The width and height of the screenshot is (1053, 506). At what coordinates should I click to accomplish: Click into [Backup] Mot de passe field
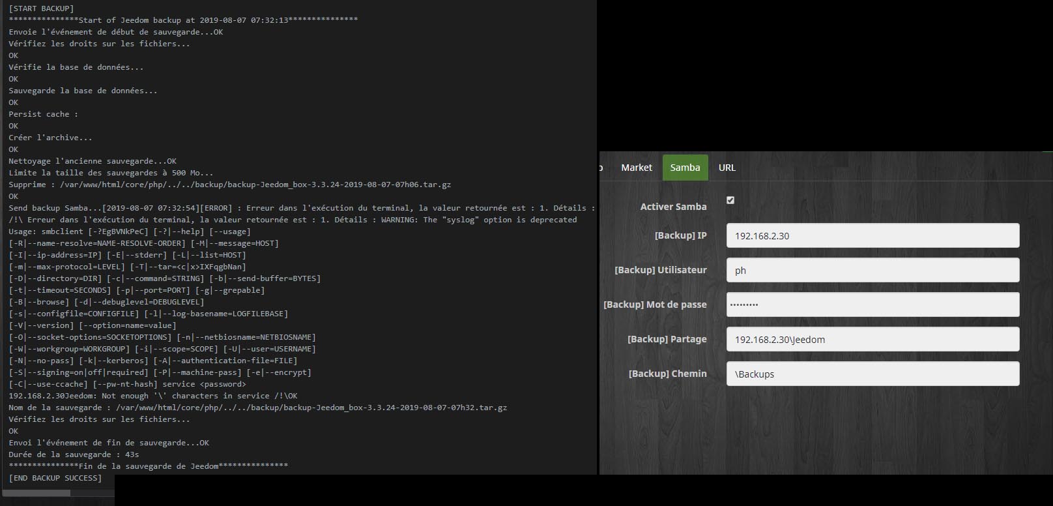873,305
